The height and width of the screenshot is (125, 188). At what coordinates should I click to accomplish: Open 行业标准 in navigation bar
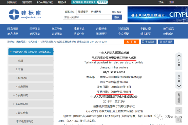[101, 29]
